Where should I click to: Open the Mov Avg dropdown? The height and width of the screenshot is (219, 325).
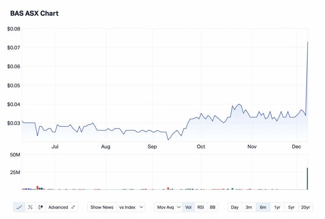[168, 207]
